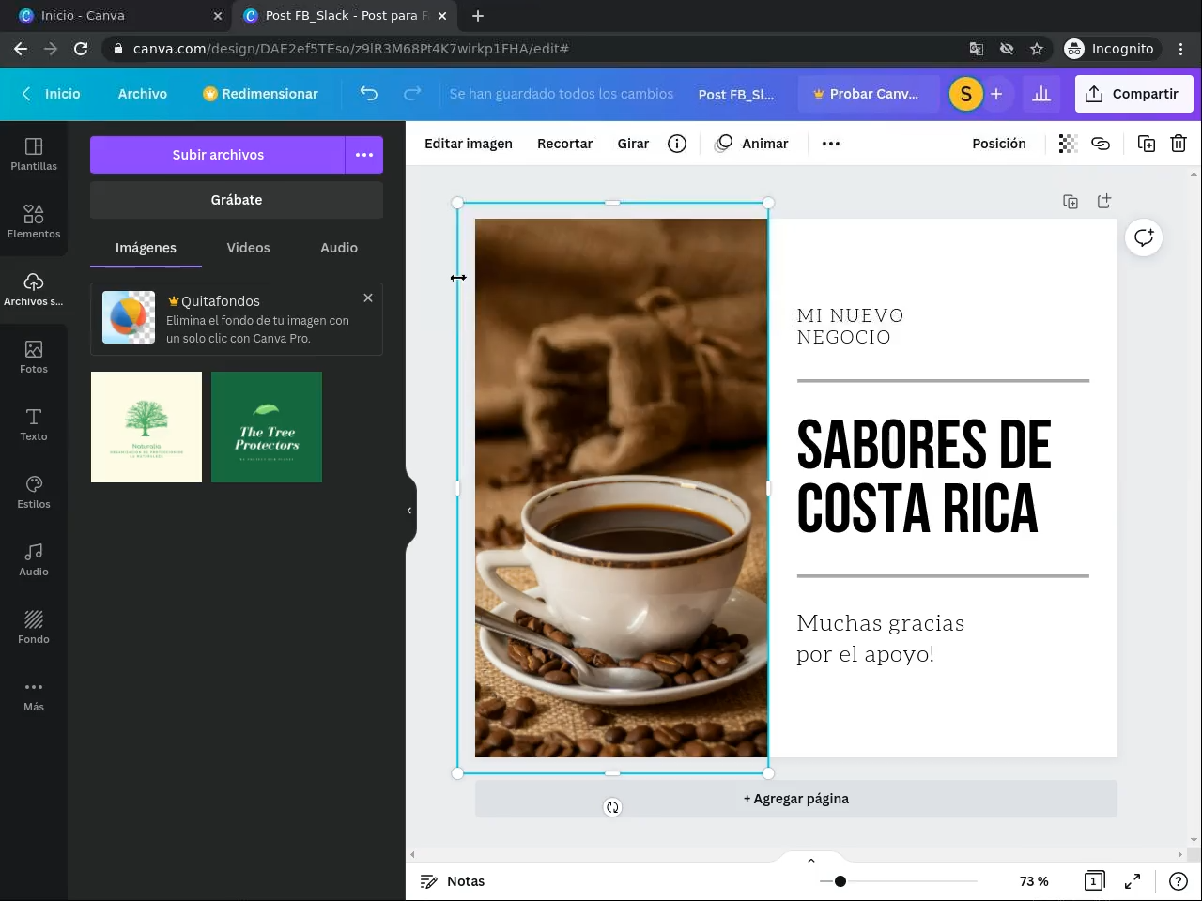Screen dimensions: 1202x901
Task: Duplicate the selected image using the toolbar icon
Action: tap(1147, 144)
